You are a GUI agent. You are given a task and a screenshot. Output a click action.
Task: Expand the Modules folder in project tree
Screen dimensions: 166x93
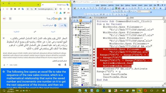click(76, 25)
